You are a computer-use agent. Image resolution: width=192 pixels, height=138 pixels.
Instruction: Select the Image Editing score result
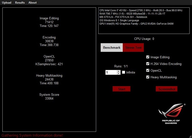(49, 22)
